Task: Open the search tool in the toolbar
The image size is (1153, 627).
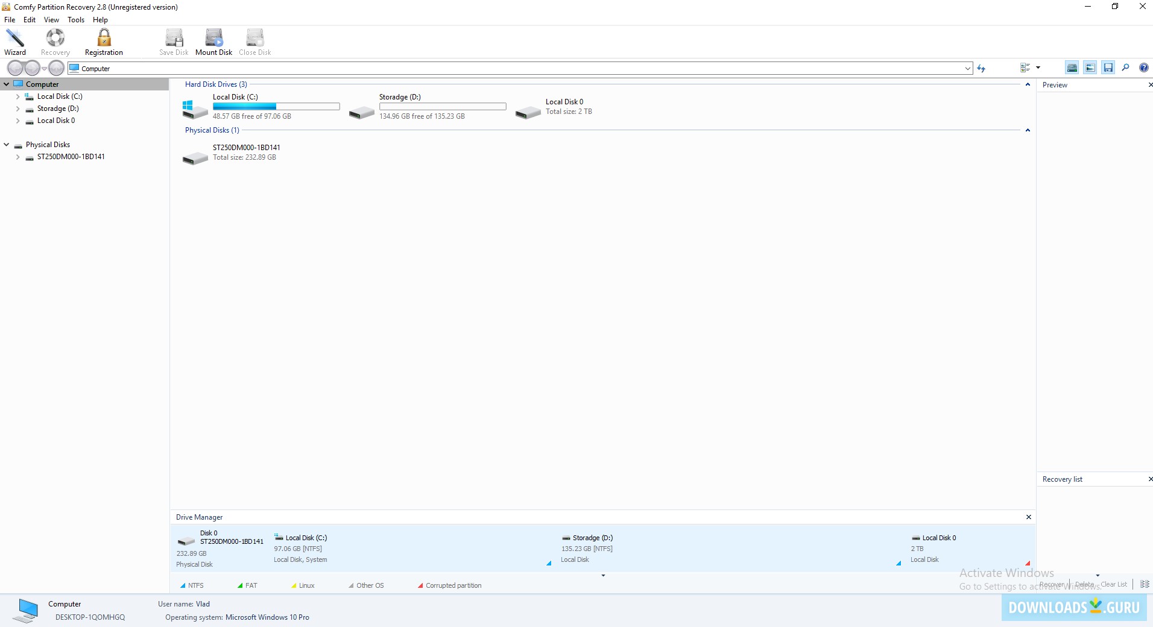Action: [x=1126, y=68]
